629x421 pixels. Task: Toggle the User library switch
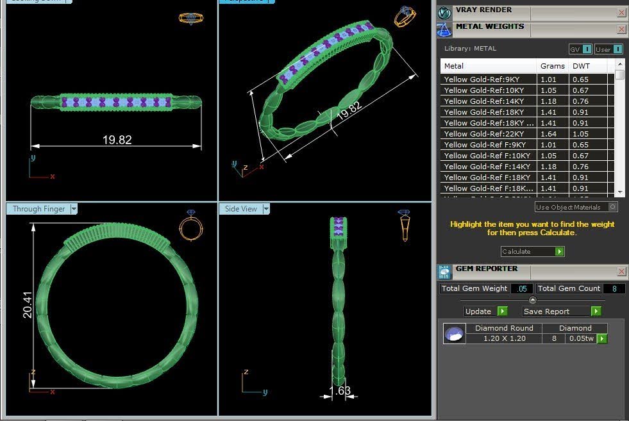617,49
